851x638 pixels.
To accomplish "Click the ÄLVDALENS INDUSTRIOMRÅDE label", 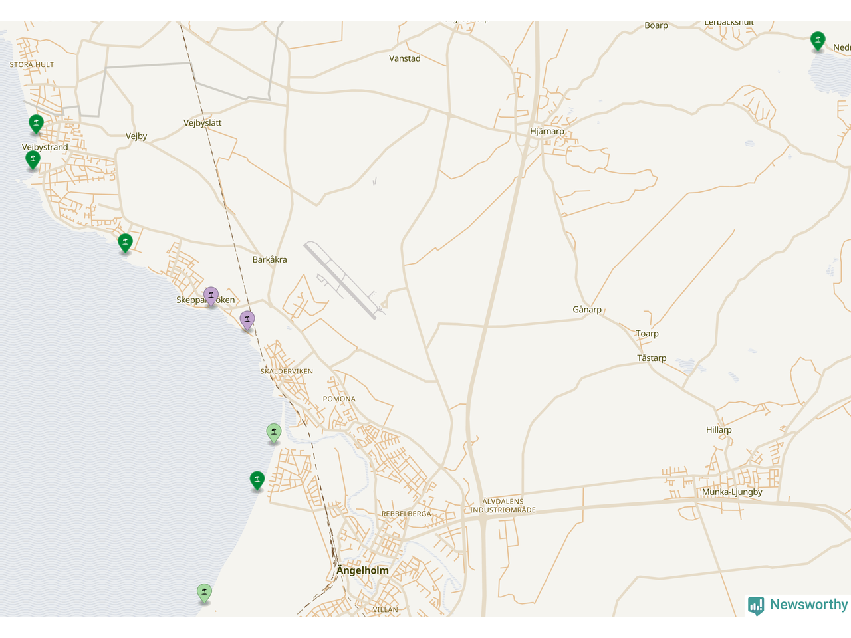I will pos(503,506).
